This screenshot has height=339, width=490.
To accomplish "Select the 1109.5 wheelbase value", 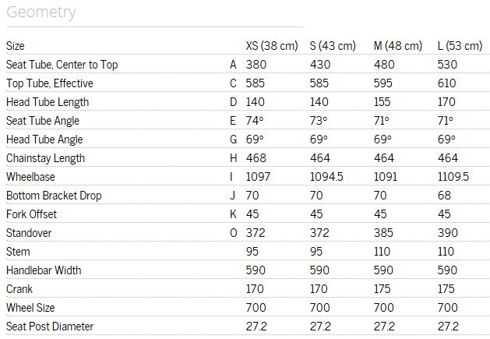I will click(x=454, y=177).
